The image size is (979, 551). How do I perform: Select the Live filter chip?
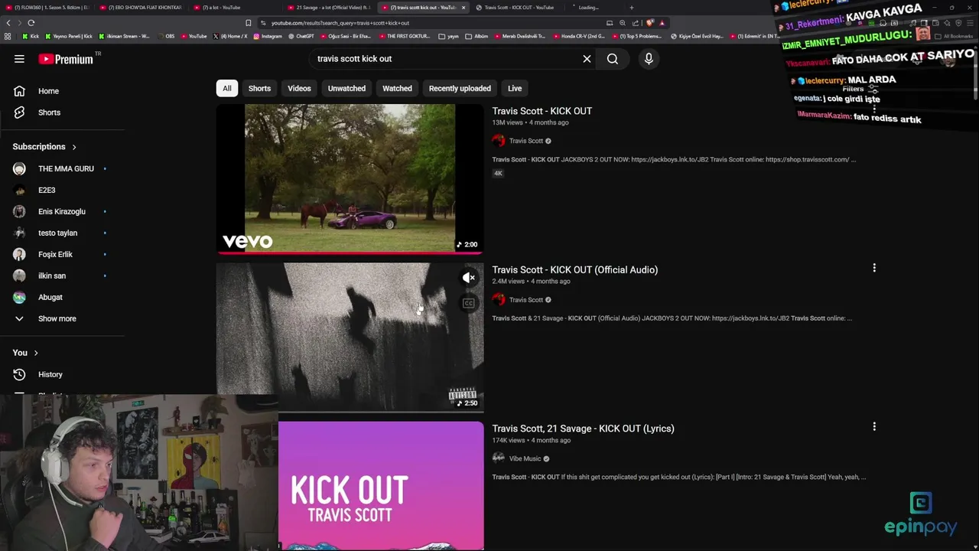point(515,88)
